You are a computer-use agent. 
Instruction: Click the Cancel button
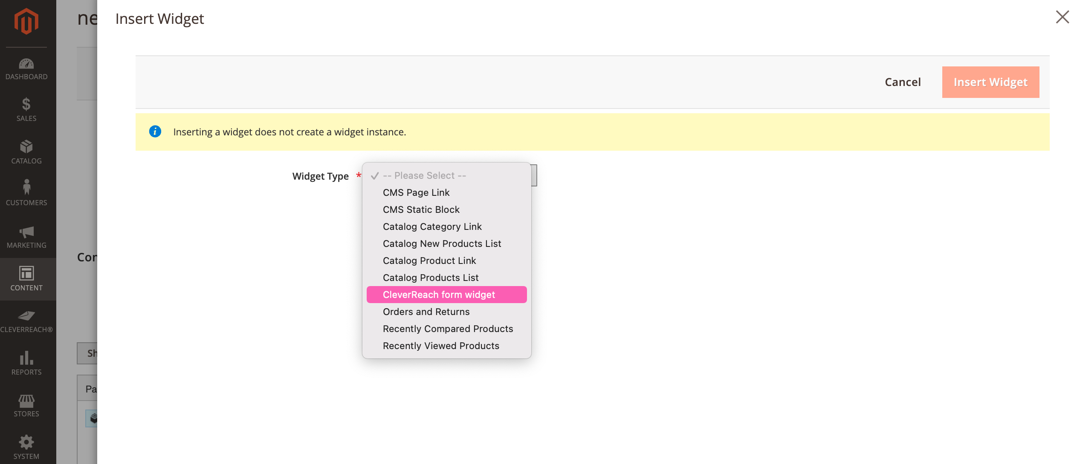pos(903,82)
